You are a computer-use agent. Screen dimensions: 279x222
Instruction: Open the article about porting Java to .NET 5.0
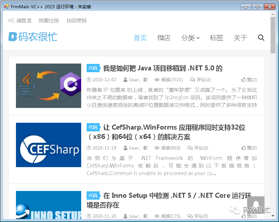click(x=163, y=68)
